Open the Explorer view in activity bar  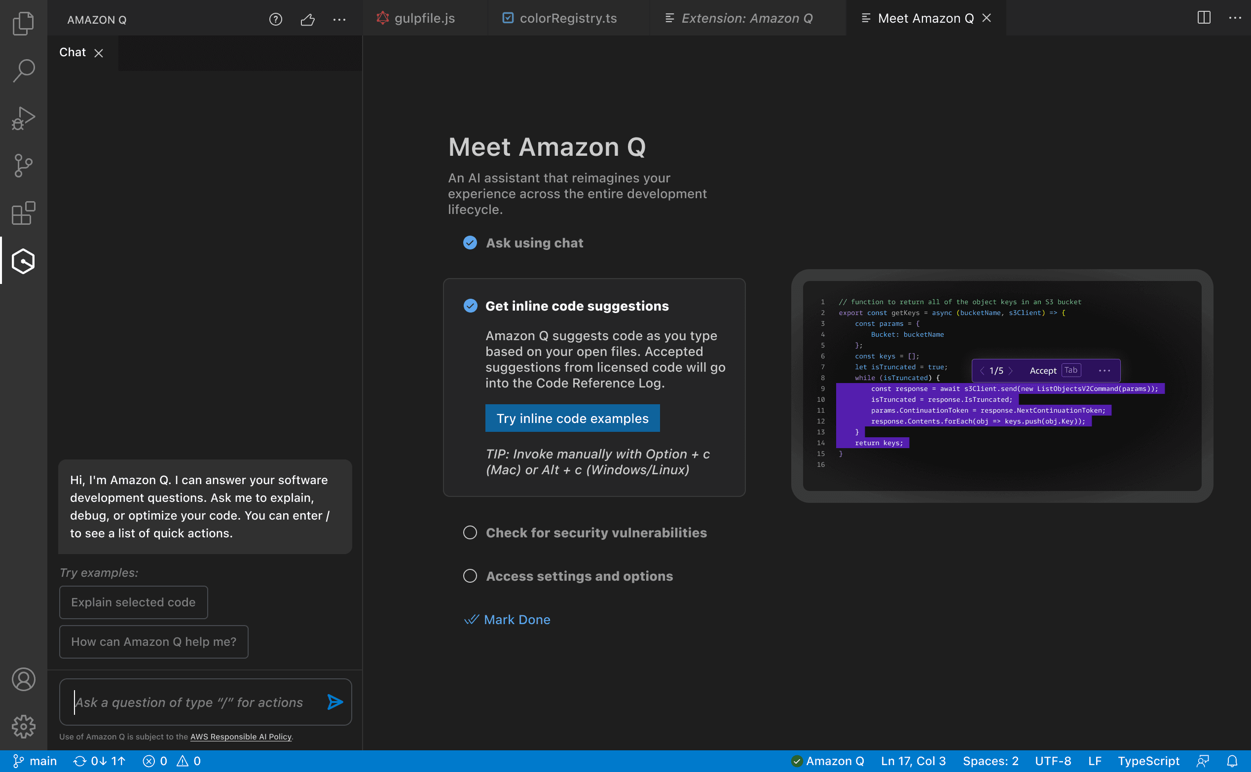coord(23,24)
